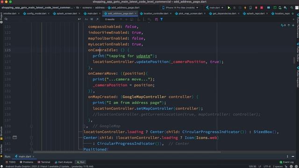Open the Structure sidebar tool window
The width and height of the screenshot is (299, 168).
coord(1,133)
